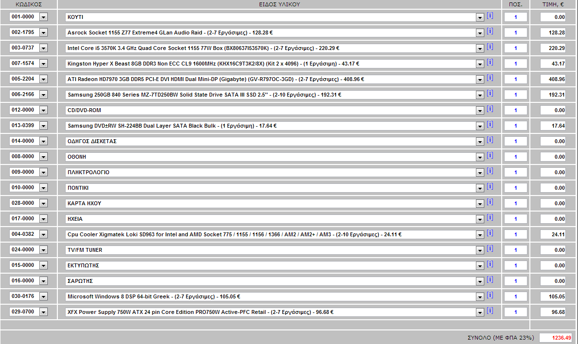The height and width of the screenshot is (344, 578).
Task: Expand the Samsung 840 SSD item dropdown
Action: click(x=480, y=95)
